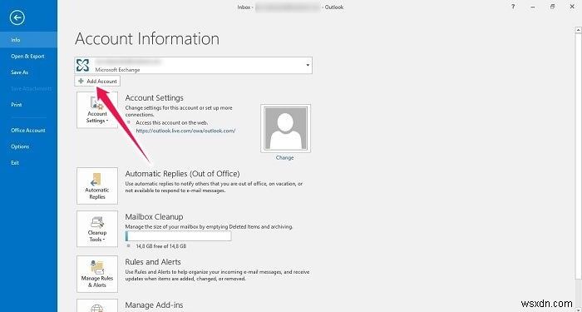Open the Account Settings dropdown button
Image resolution: width=582 pixels, height=312 pixels.
(97, 110)
